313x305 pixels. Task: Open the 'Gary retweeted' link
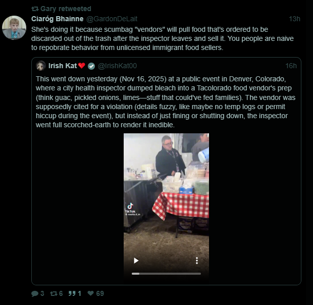point(66,9)
